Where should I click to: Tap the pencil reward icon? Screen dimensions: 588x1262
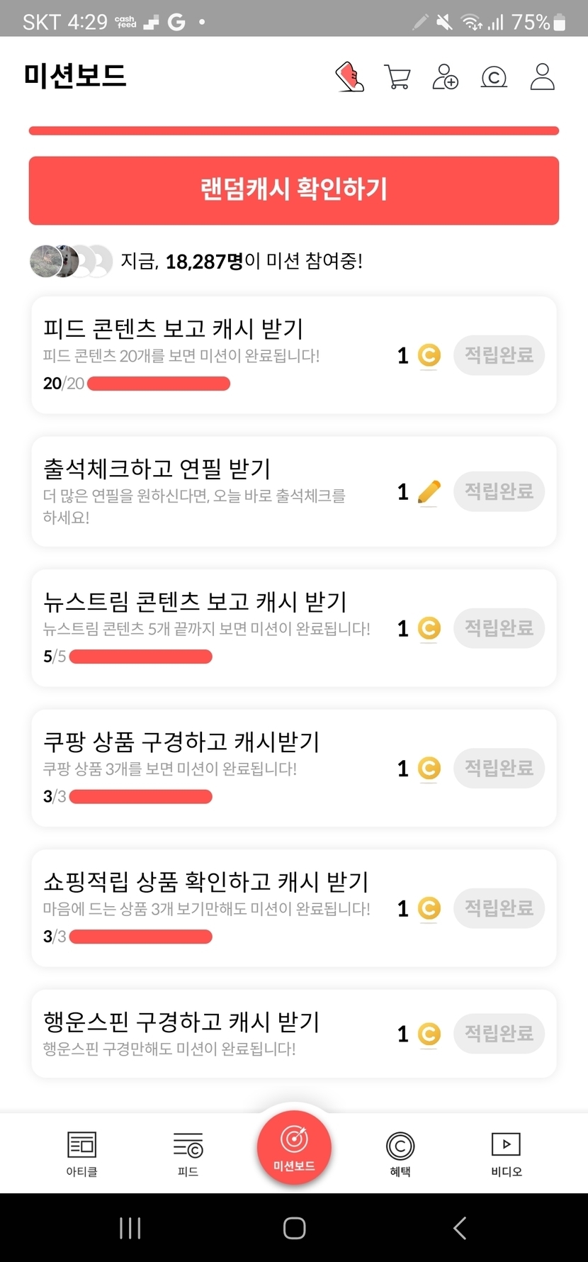(429, 491)
